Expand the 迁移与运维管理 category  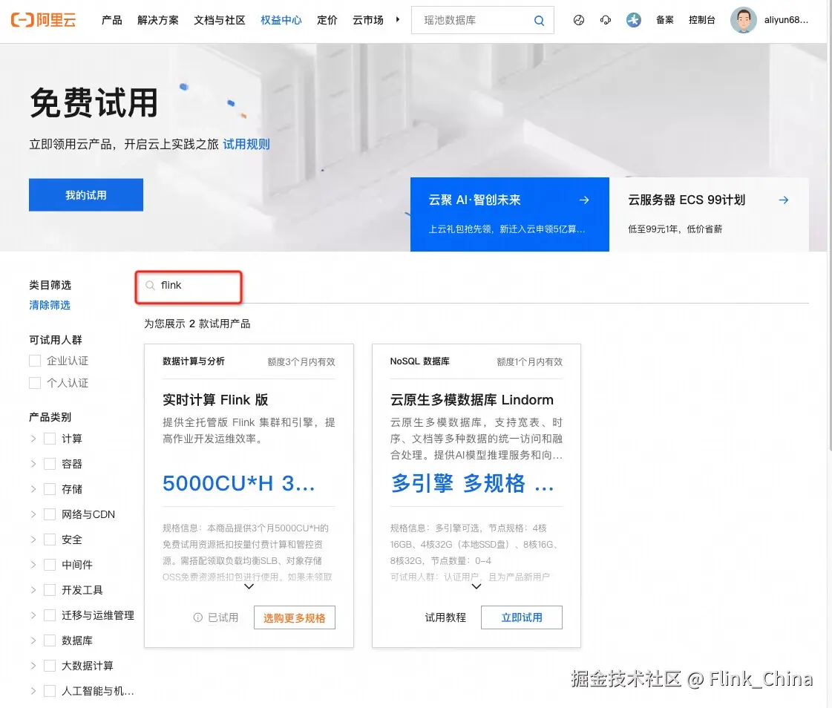click(33, 615)
